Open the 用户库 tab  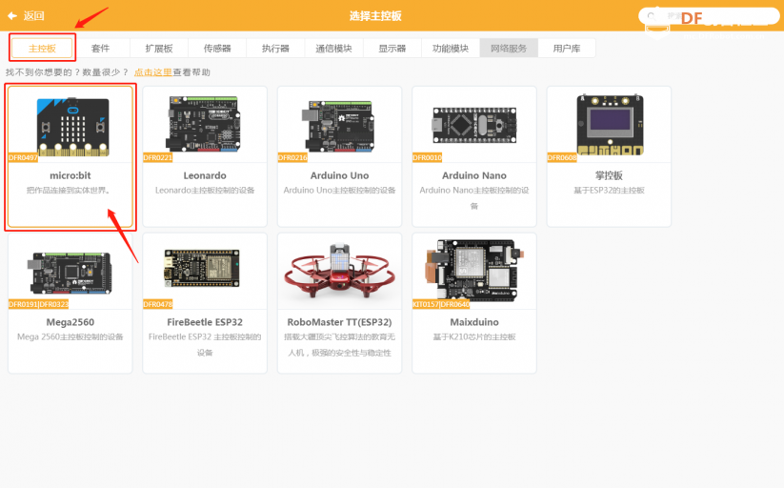[567, 49]
